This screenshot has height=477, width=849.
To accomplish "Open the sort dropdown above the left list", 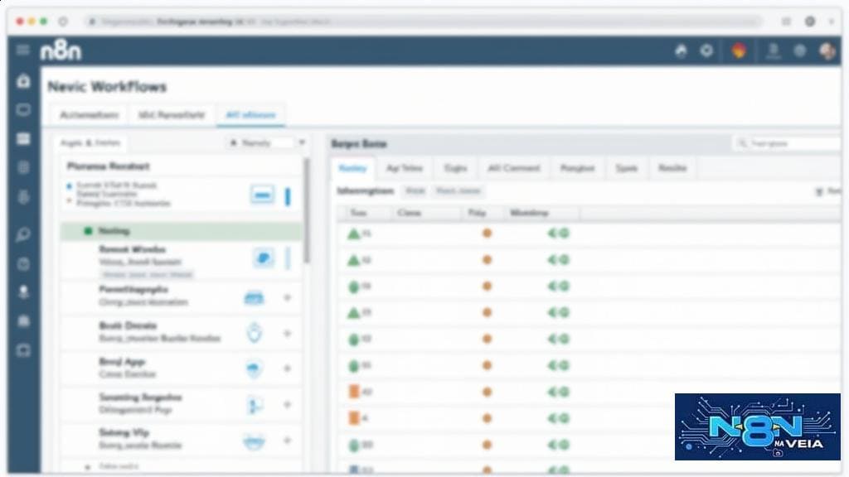I will click(x=260, y=142).
